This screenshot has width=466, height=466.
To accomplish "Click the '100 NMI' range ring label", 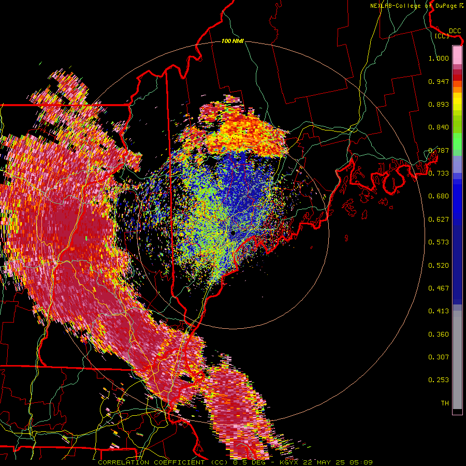I will 232,41.
